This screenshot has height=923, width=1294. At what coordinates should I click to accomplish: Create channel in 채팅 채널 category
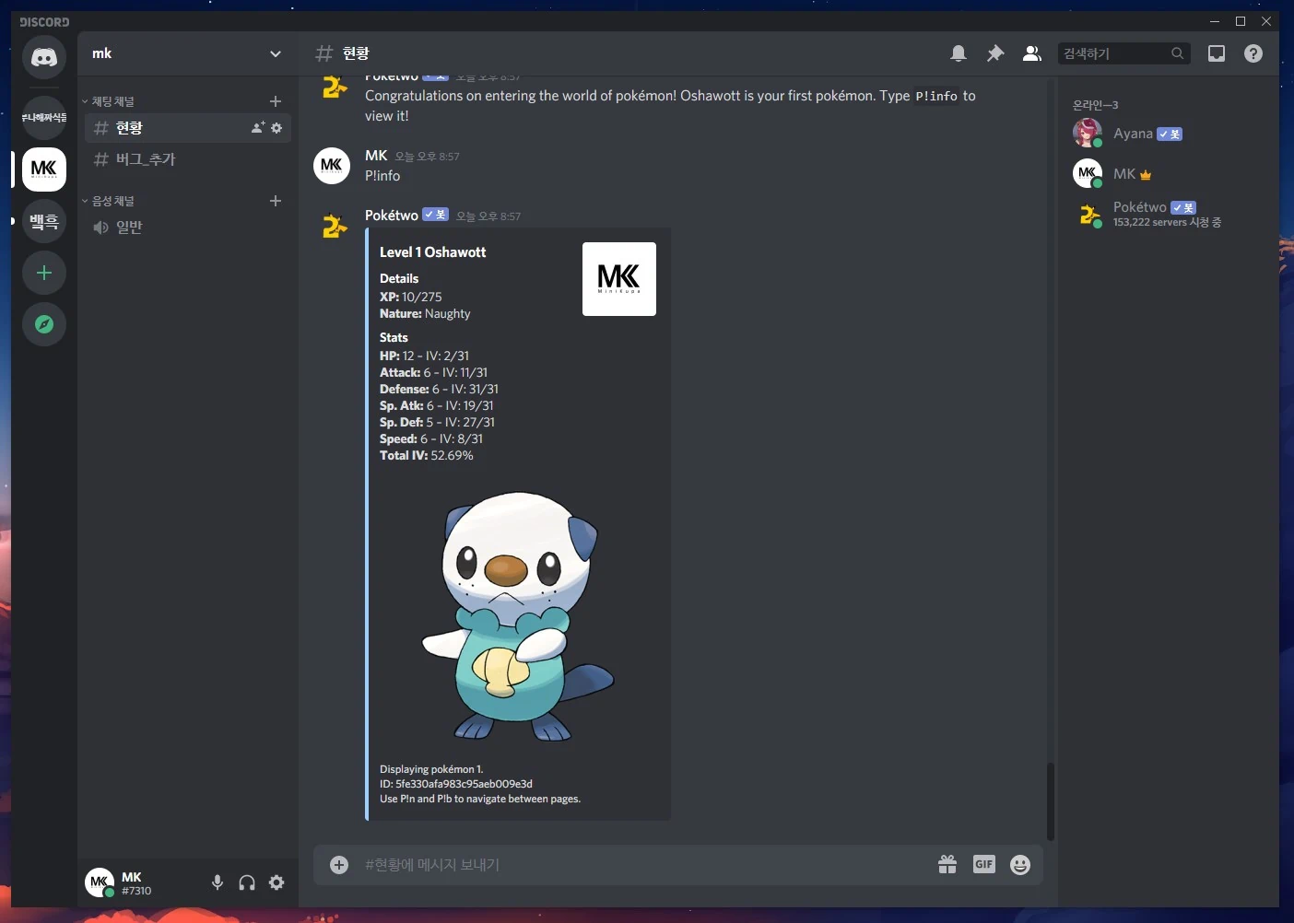275,101
